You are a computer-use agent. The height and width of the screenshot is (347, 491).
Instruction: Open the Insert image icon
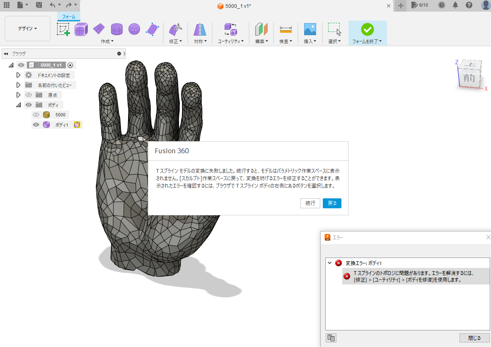(310, 29)
